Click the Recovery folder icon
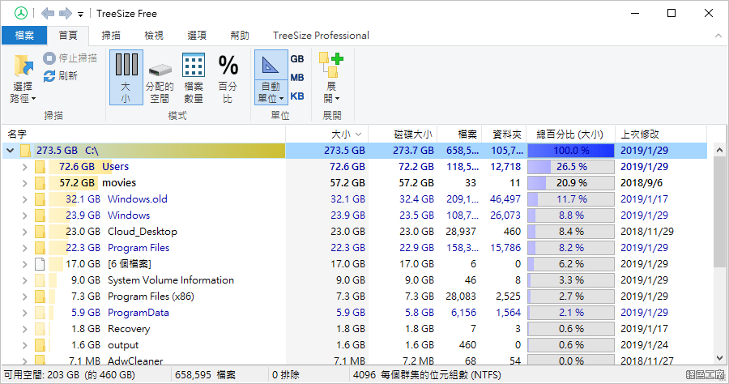 click(x=40, y=329)
